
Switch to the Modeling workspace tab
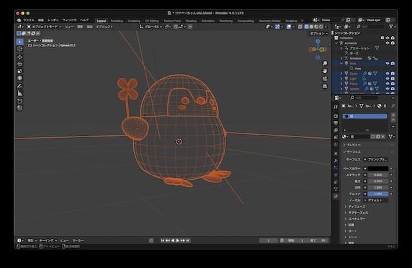[x=117, y=21]
